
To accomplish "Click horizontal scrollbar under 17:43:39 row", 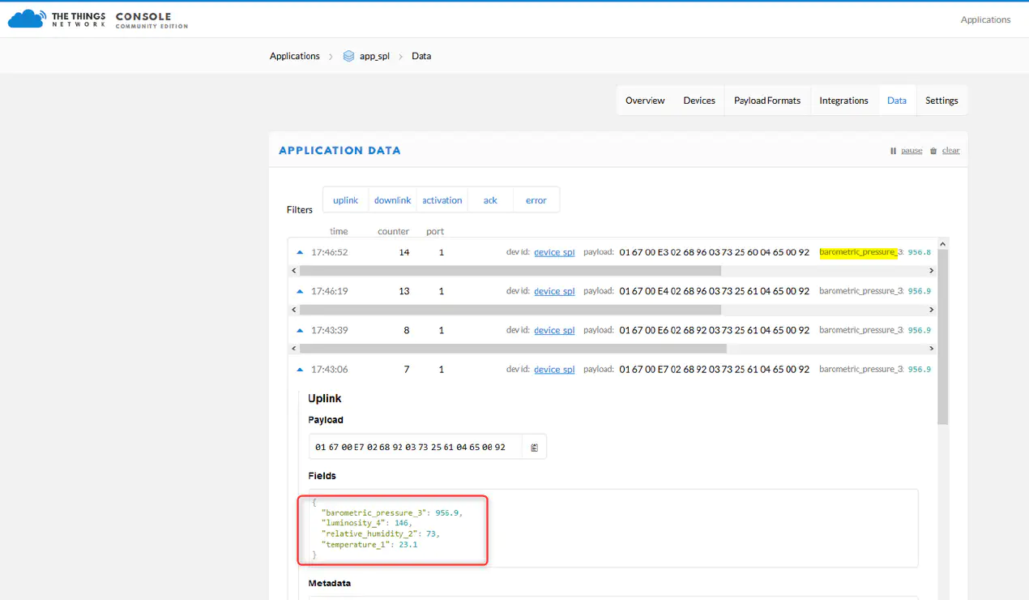I will (513, 349).
